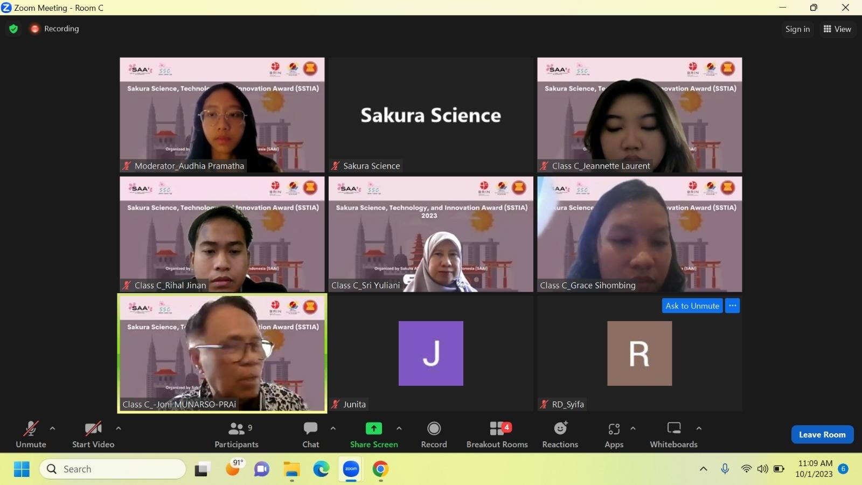Open the View layout menu

[837, 29]
